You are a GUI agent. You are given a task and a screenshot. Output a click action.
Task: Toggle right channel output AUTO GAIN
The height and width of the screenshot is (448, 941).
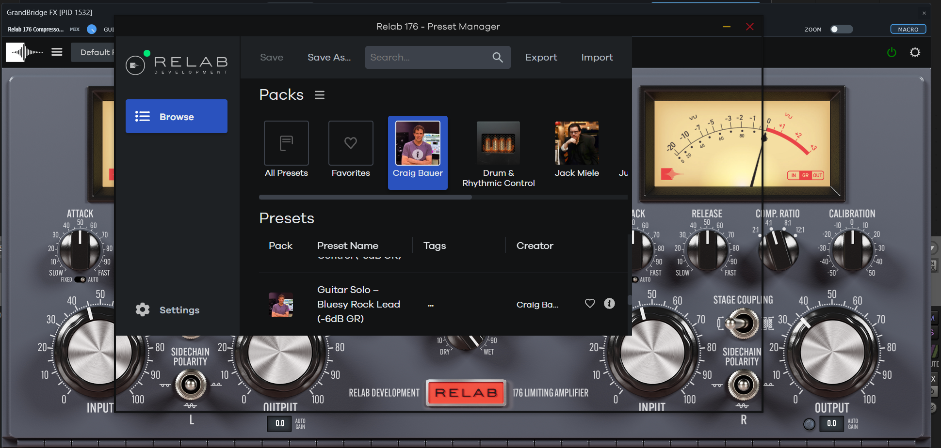click(x=853, y=424)
